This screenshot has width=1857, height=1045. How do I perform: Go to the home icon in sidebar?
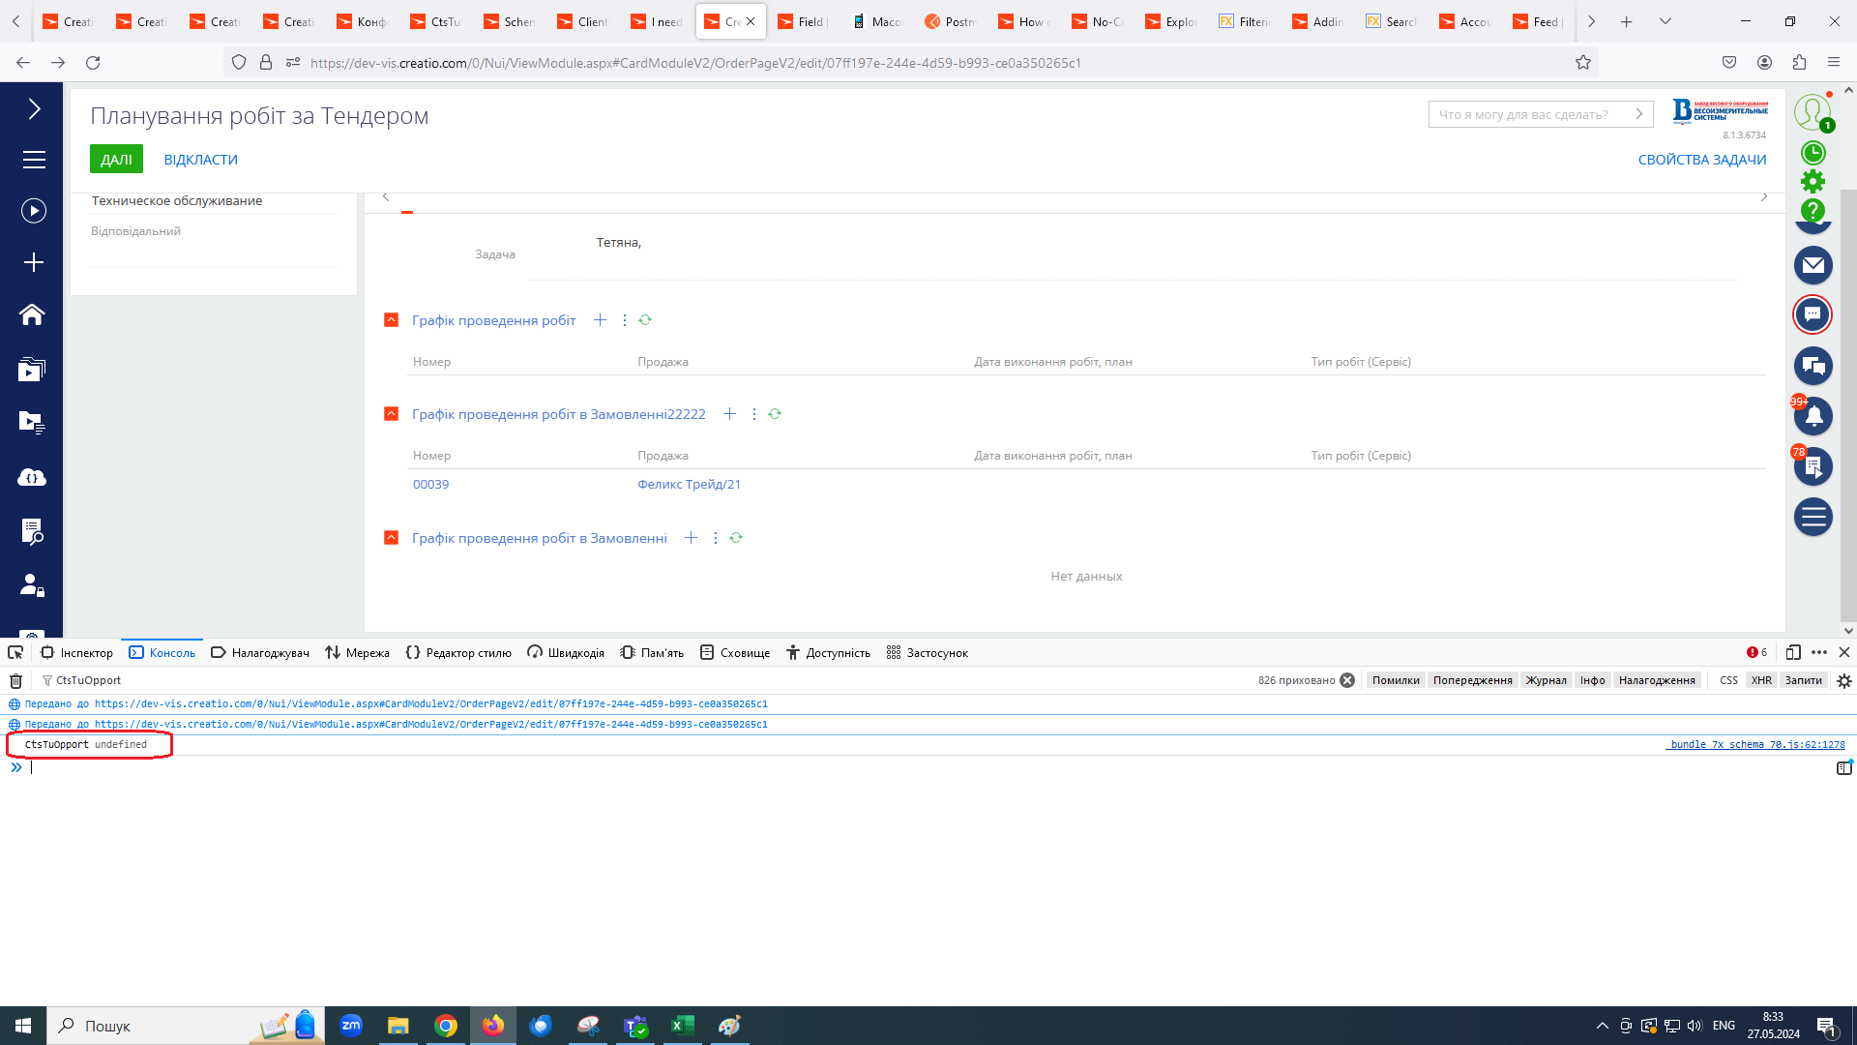32,314
